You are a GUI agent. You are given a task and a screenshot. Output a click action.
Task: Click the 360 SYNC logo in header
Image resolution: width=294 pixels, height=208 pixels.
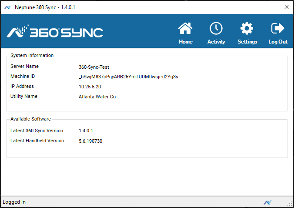coord(55,32)
